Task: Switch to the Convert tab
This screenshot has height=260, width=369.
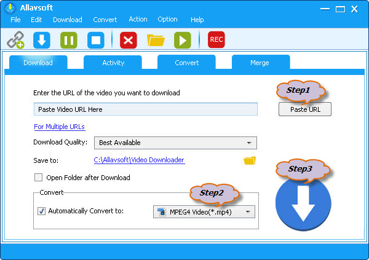Action: pyautogui.click(x=186, y=63)
